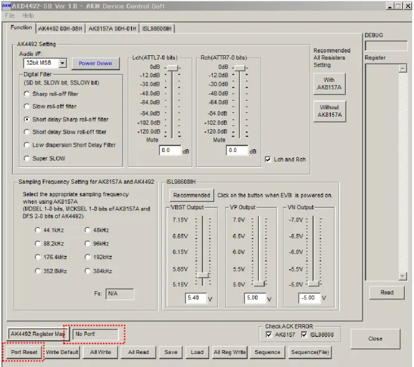Click the Lch dB value field
Screen dimensions: 414x367
(170, 150)
